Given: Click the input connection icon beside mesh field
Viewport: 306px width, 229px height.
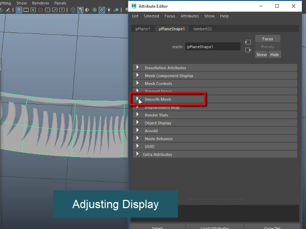Looking at the screenshot, I should [x=248, y=42].
